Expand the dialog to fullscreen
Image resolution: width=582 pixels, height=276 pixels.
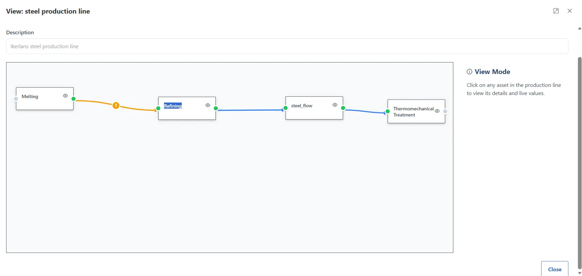click(556, 11)
